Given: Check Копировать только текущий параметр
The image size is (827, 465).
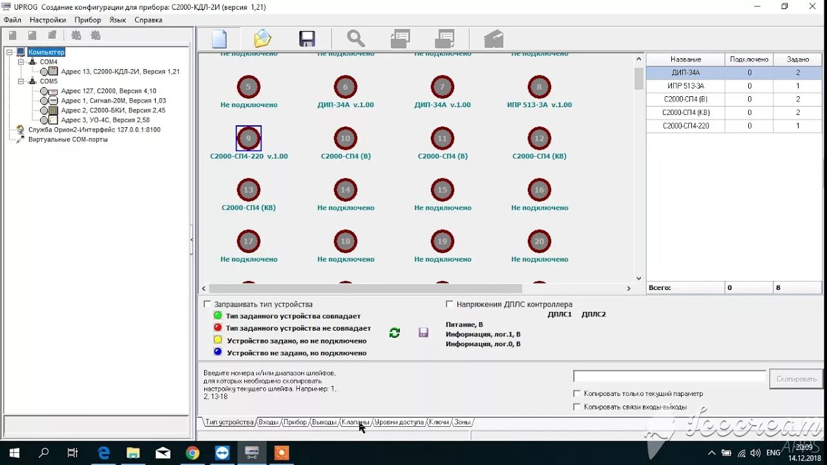Looking at the screenshot, I should [x=577, y=393].
